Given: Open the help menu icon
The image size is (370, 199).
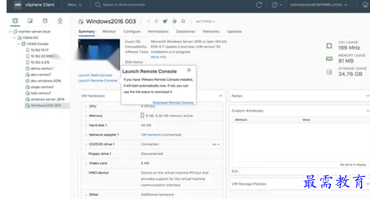Looking at the screenshot, I should click(275, 5).
